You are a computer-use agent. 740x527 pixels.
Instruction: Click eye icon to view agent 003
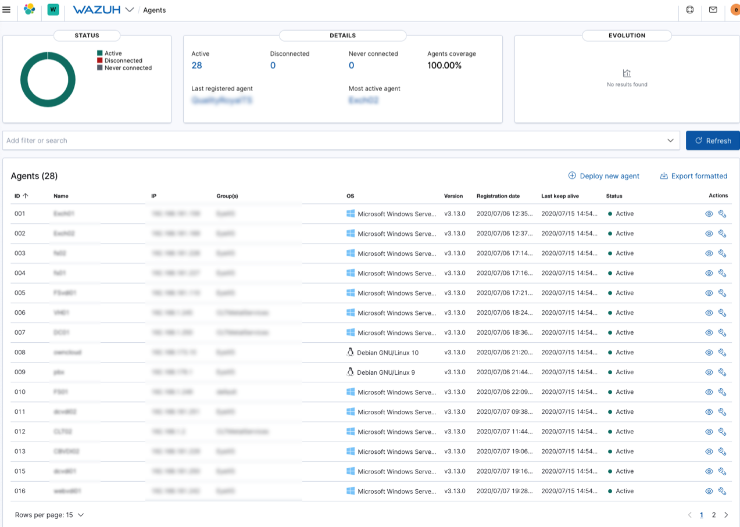pos(709,253)
